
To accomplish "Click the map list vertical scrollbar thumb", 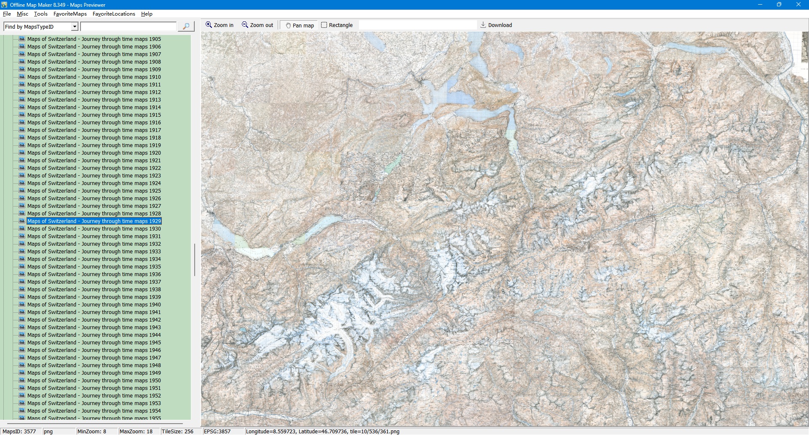I will (194, 260).
